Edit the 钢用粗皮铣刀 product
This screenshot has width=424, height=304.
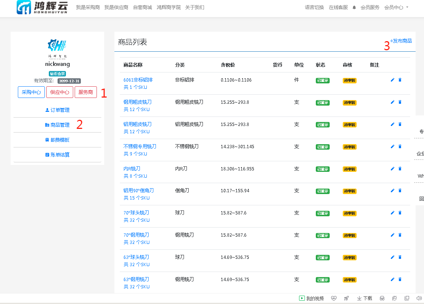(392, 102)
